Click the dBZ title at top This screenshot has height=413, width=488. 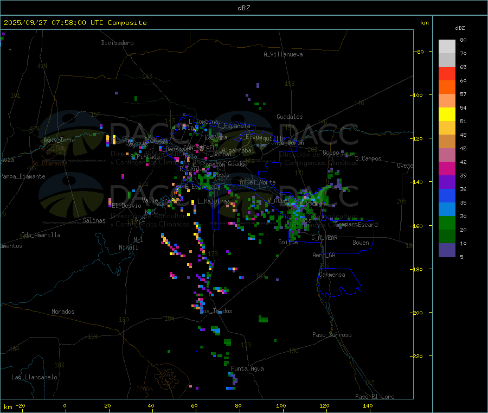[243, 8]
